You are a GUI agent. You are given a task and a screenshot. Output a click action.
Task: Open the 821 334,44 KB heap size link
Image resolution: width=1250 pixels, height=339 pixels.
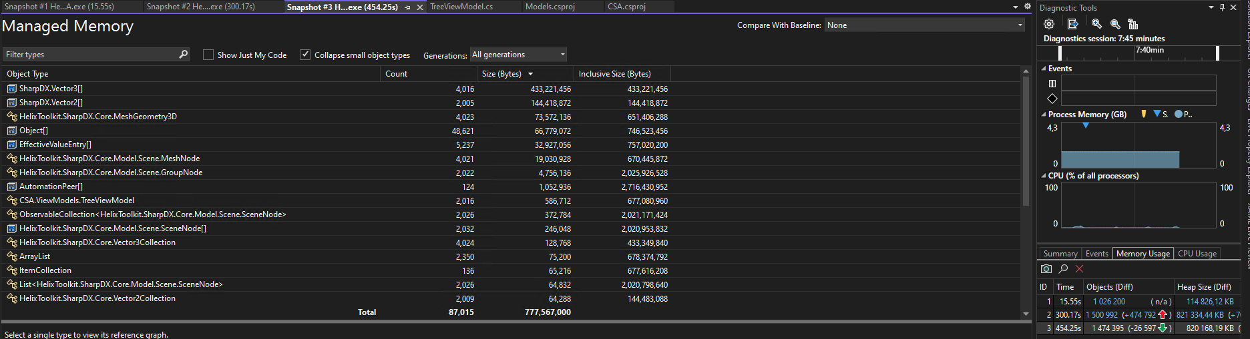[1200, 315]
